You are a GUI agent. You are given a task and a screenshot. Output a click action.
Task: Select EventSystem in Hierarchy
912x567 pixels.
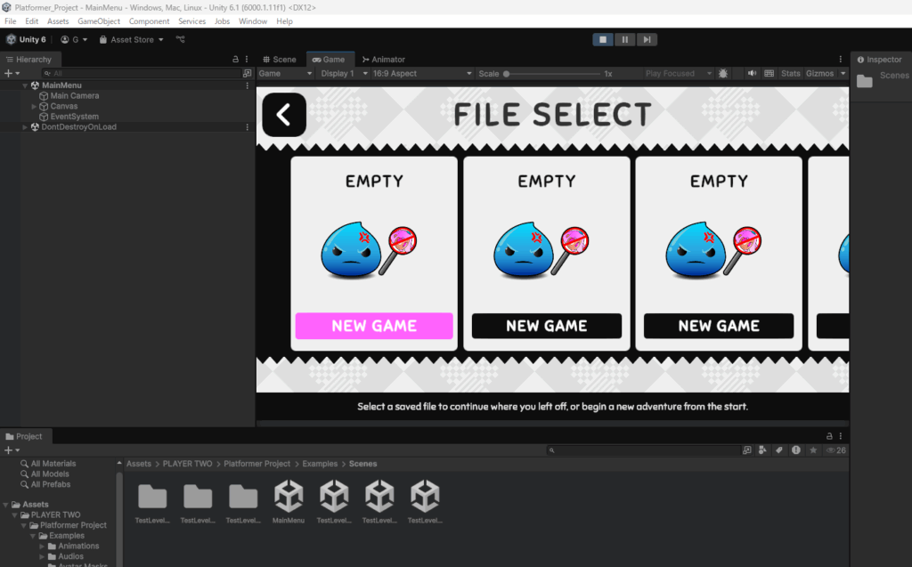click(75, 117)
